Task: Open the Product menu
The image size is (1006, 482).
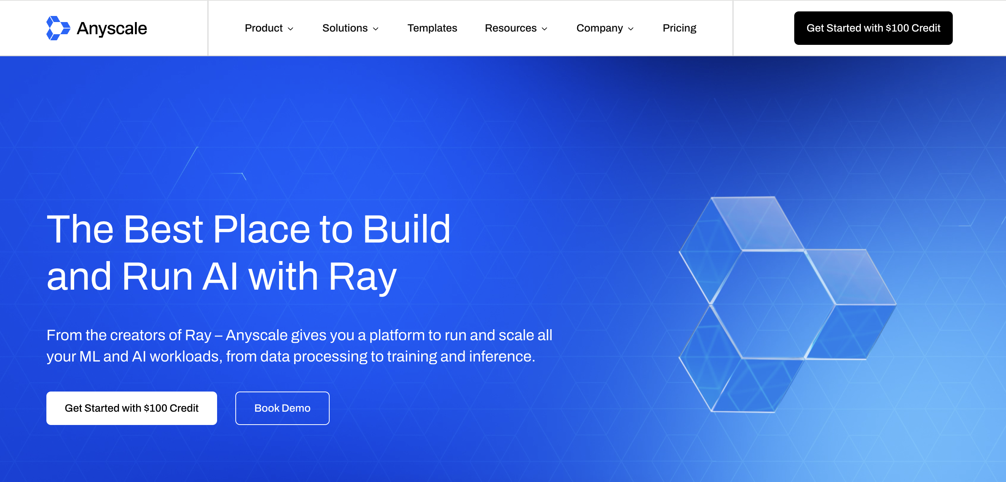Action: [x=263, y=28]
